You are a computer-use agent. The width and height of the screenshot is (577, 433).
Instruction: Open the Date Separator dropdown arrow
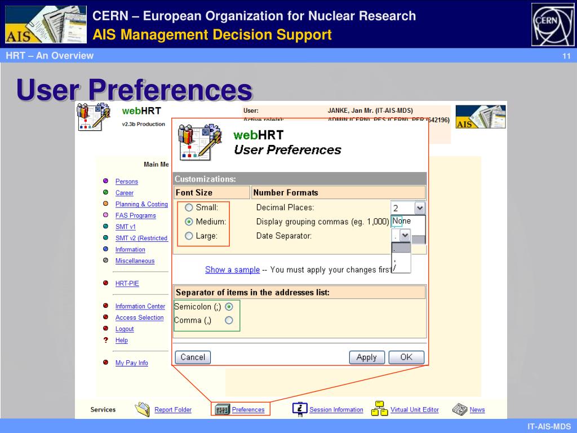pyautogui.click(x=405, y=235)
